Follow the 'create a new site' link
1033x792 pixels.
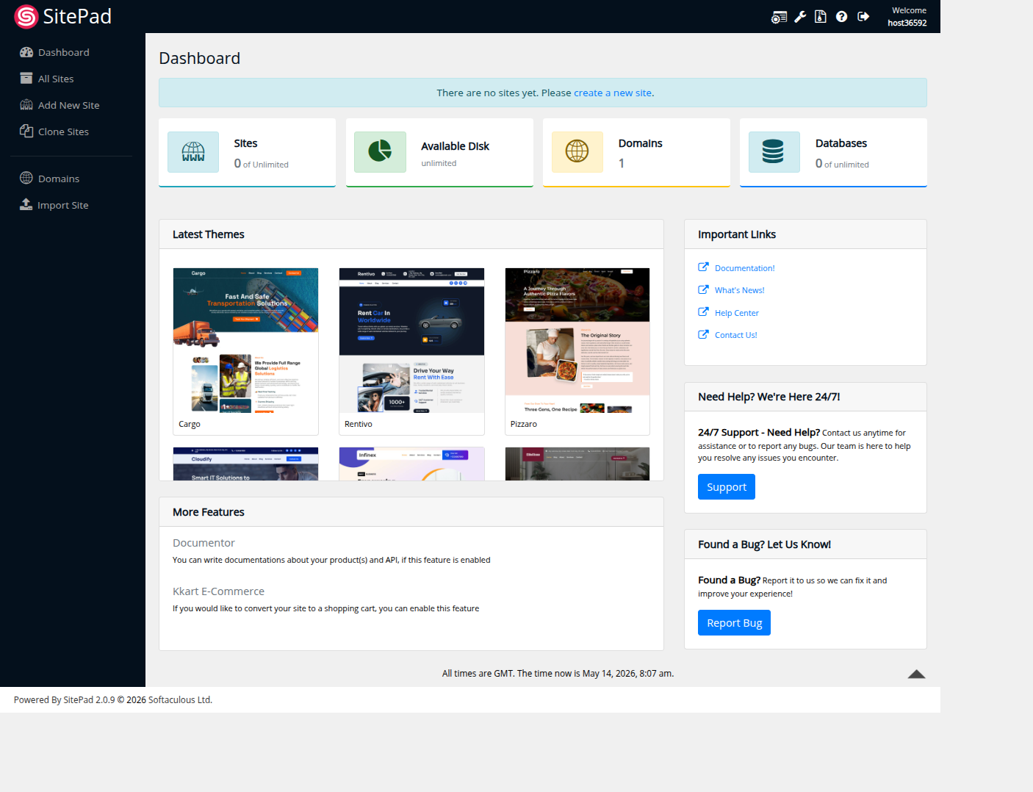click(613, 93)
